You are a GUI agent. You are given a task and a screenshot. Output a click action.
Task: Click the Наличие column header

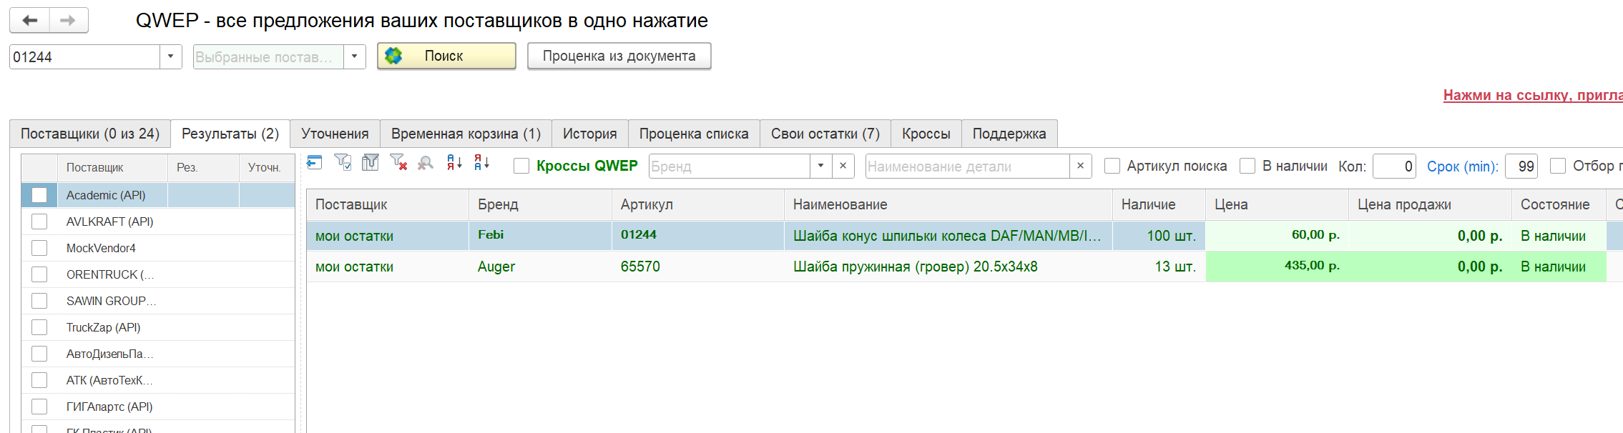(x=1159, y=204)
